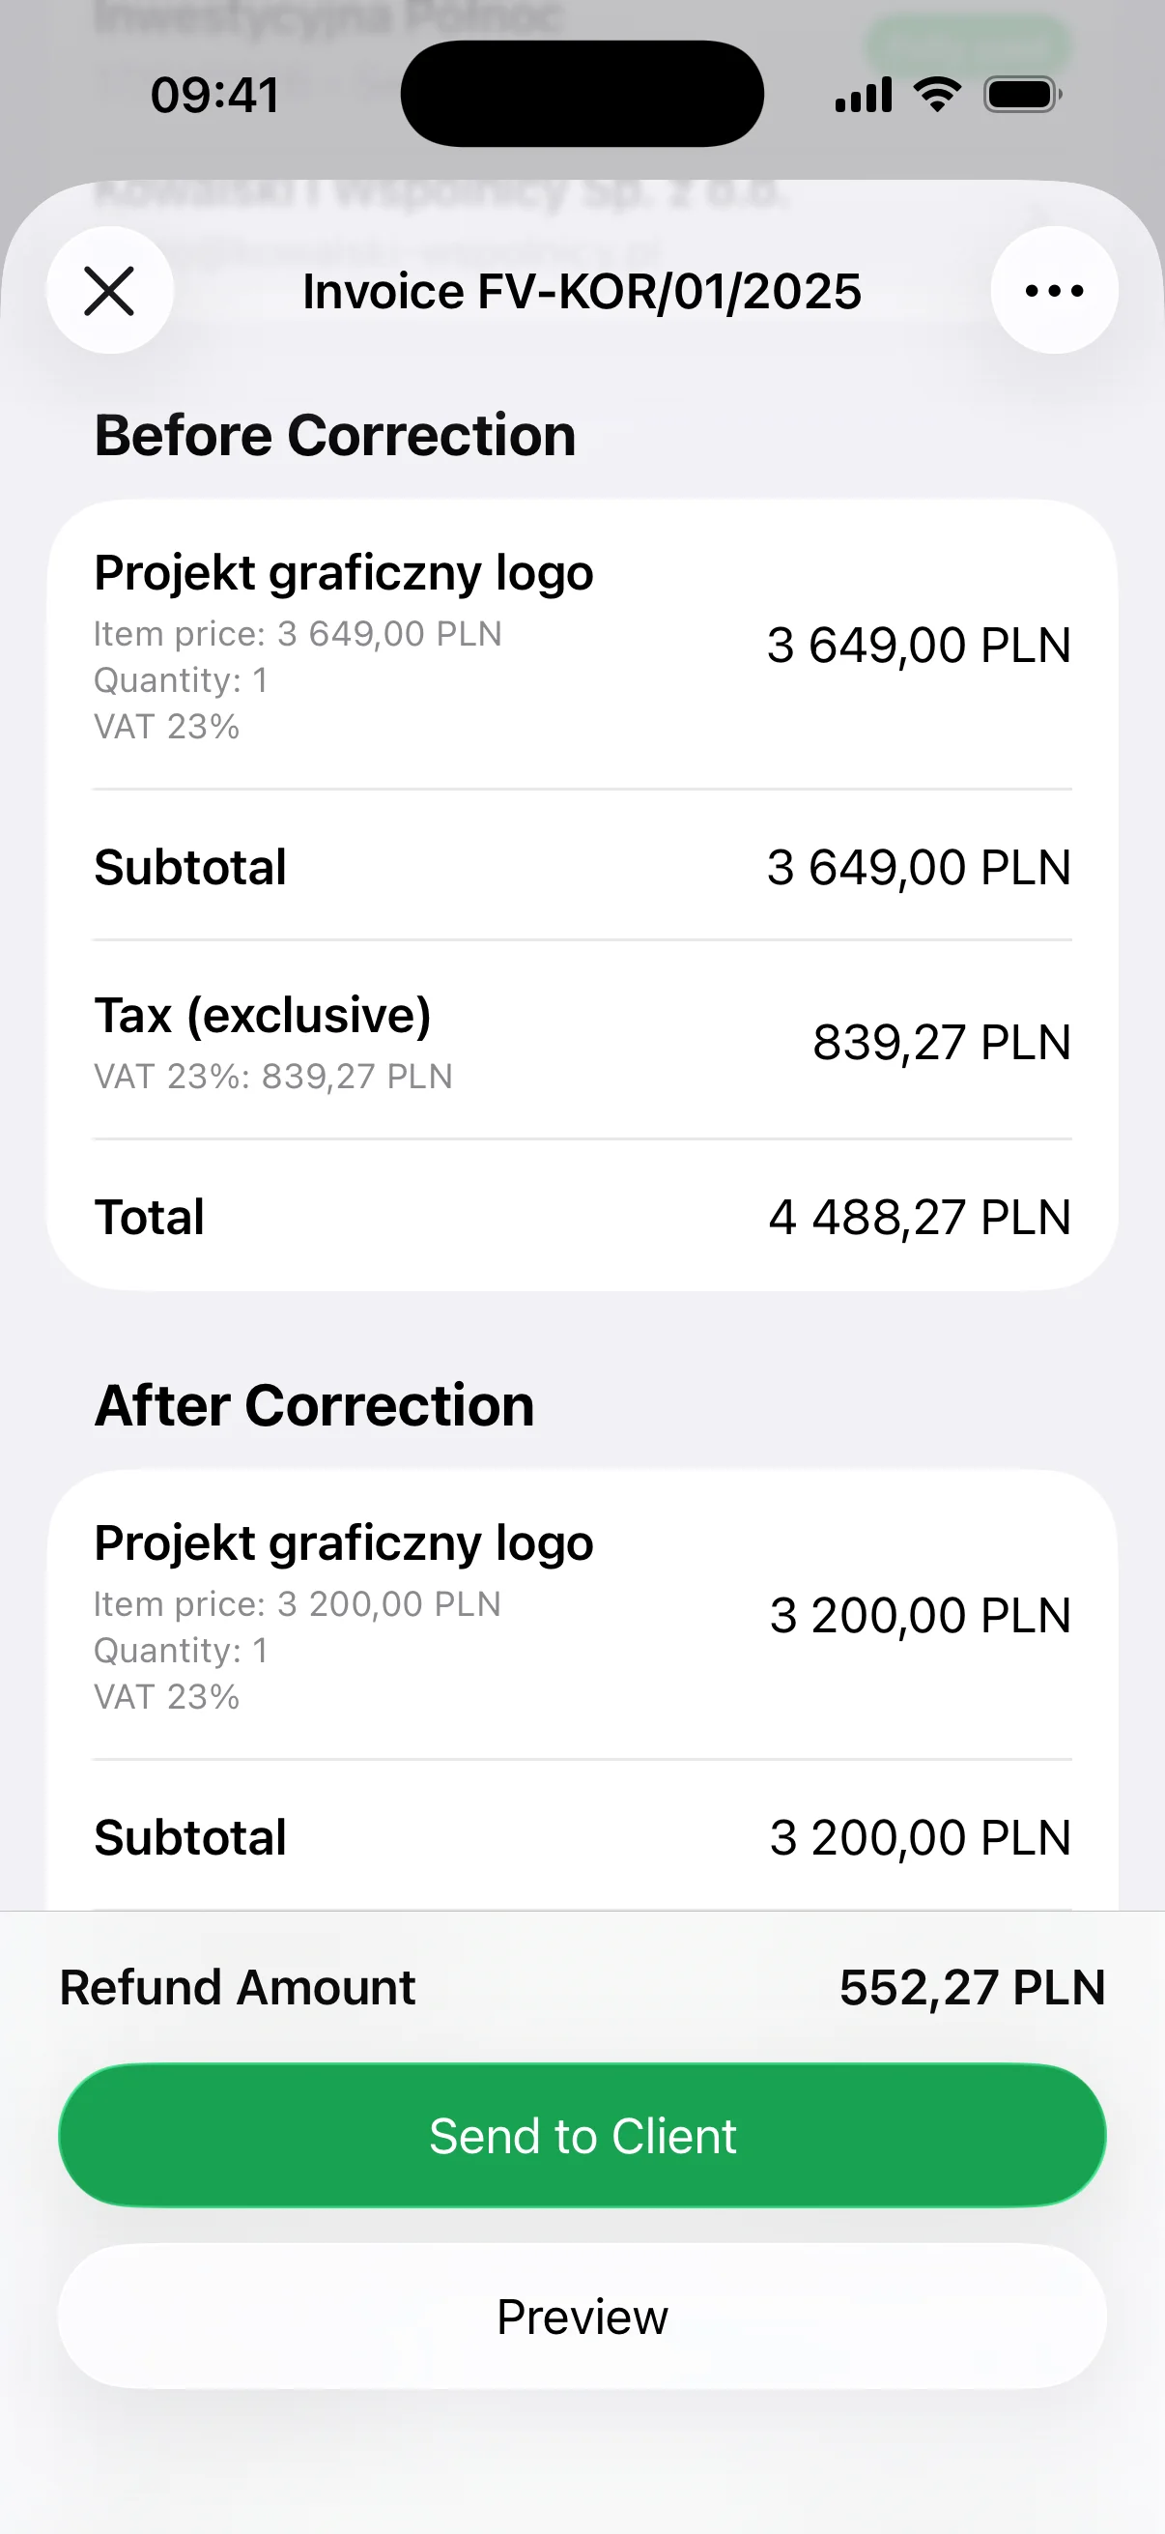Tap the 3 649,00 PLN item amount

click(919, 647)
